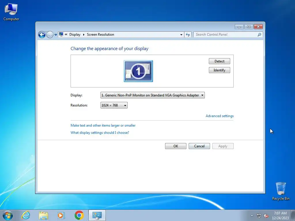Click the Identify button
Image resolution: width=295 pixels, height=221 pixels.
[219, 70]
